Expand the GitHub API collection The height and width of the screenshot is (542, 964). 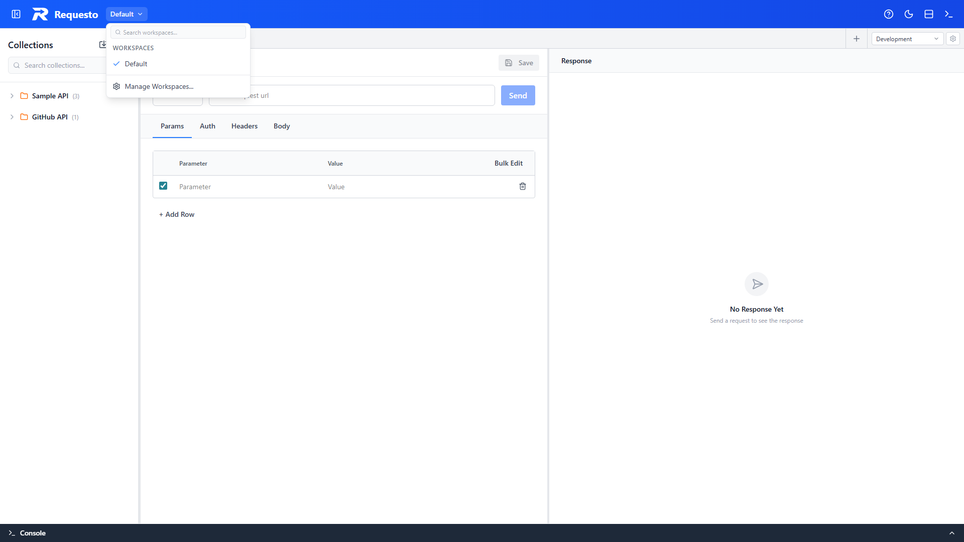pos(12,117)
